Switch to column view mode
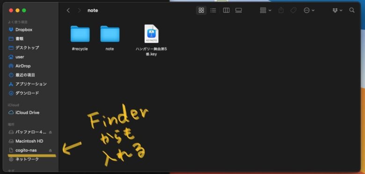365x174 pixels. [x=226, y=10]
